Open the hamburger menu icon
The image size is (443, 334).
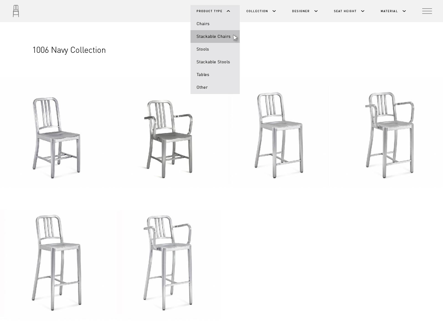click(x=427, y=11)
